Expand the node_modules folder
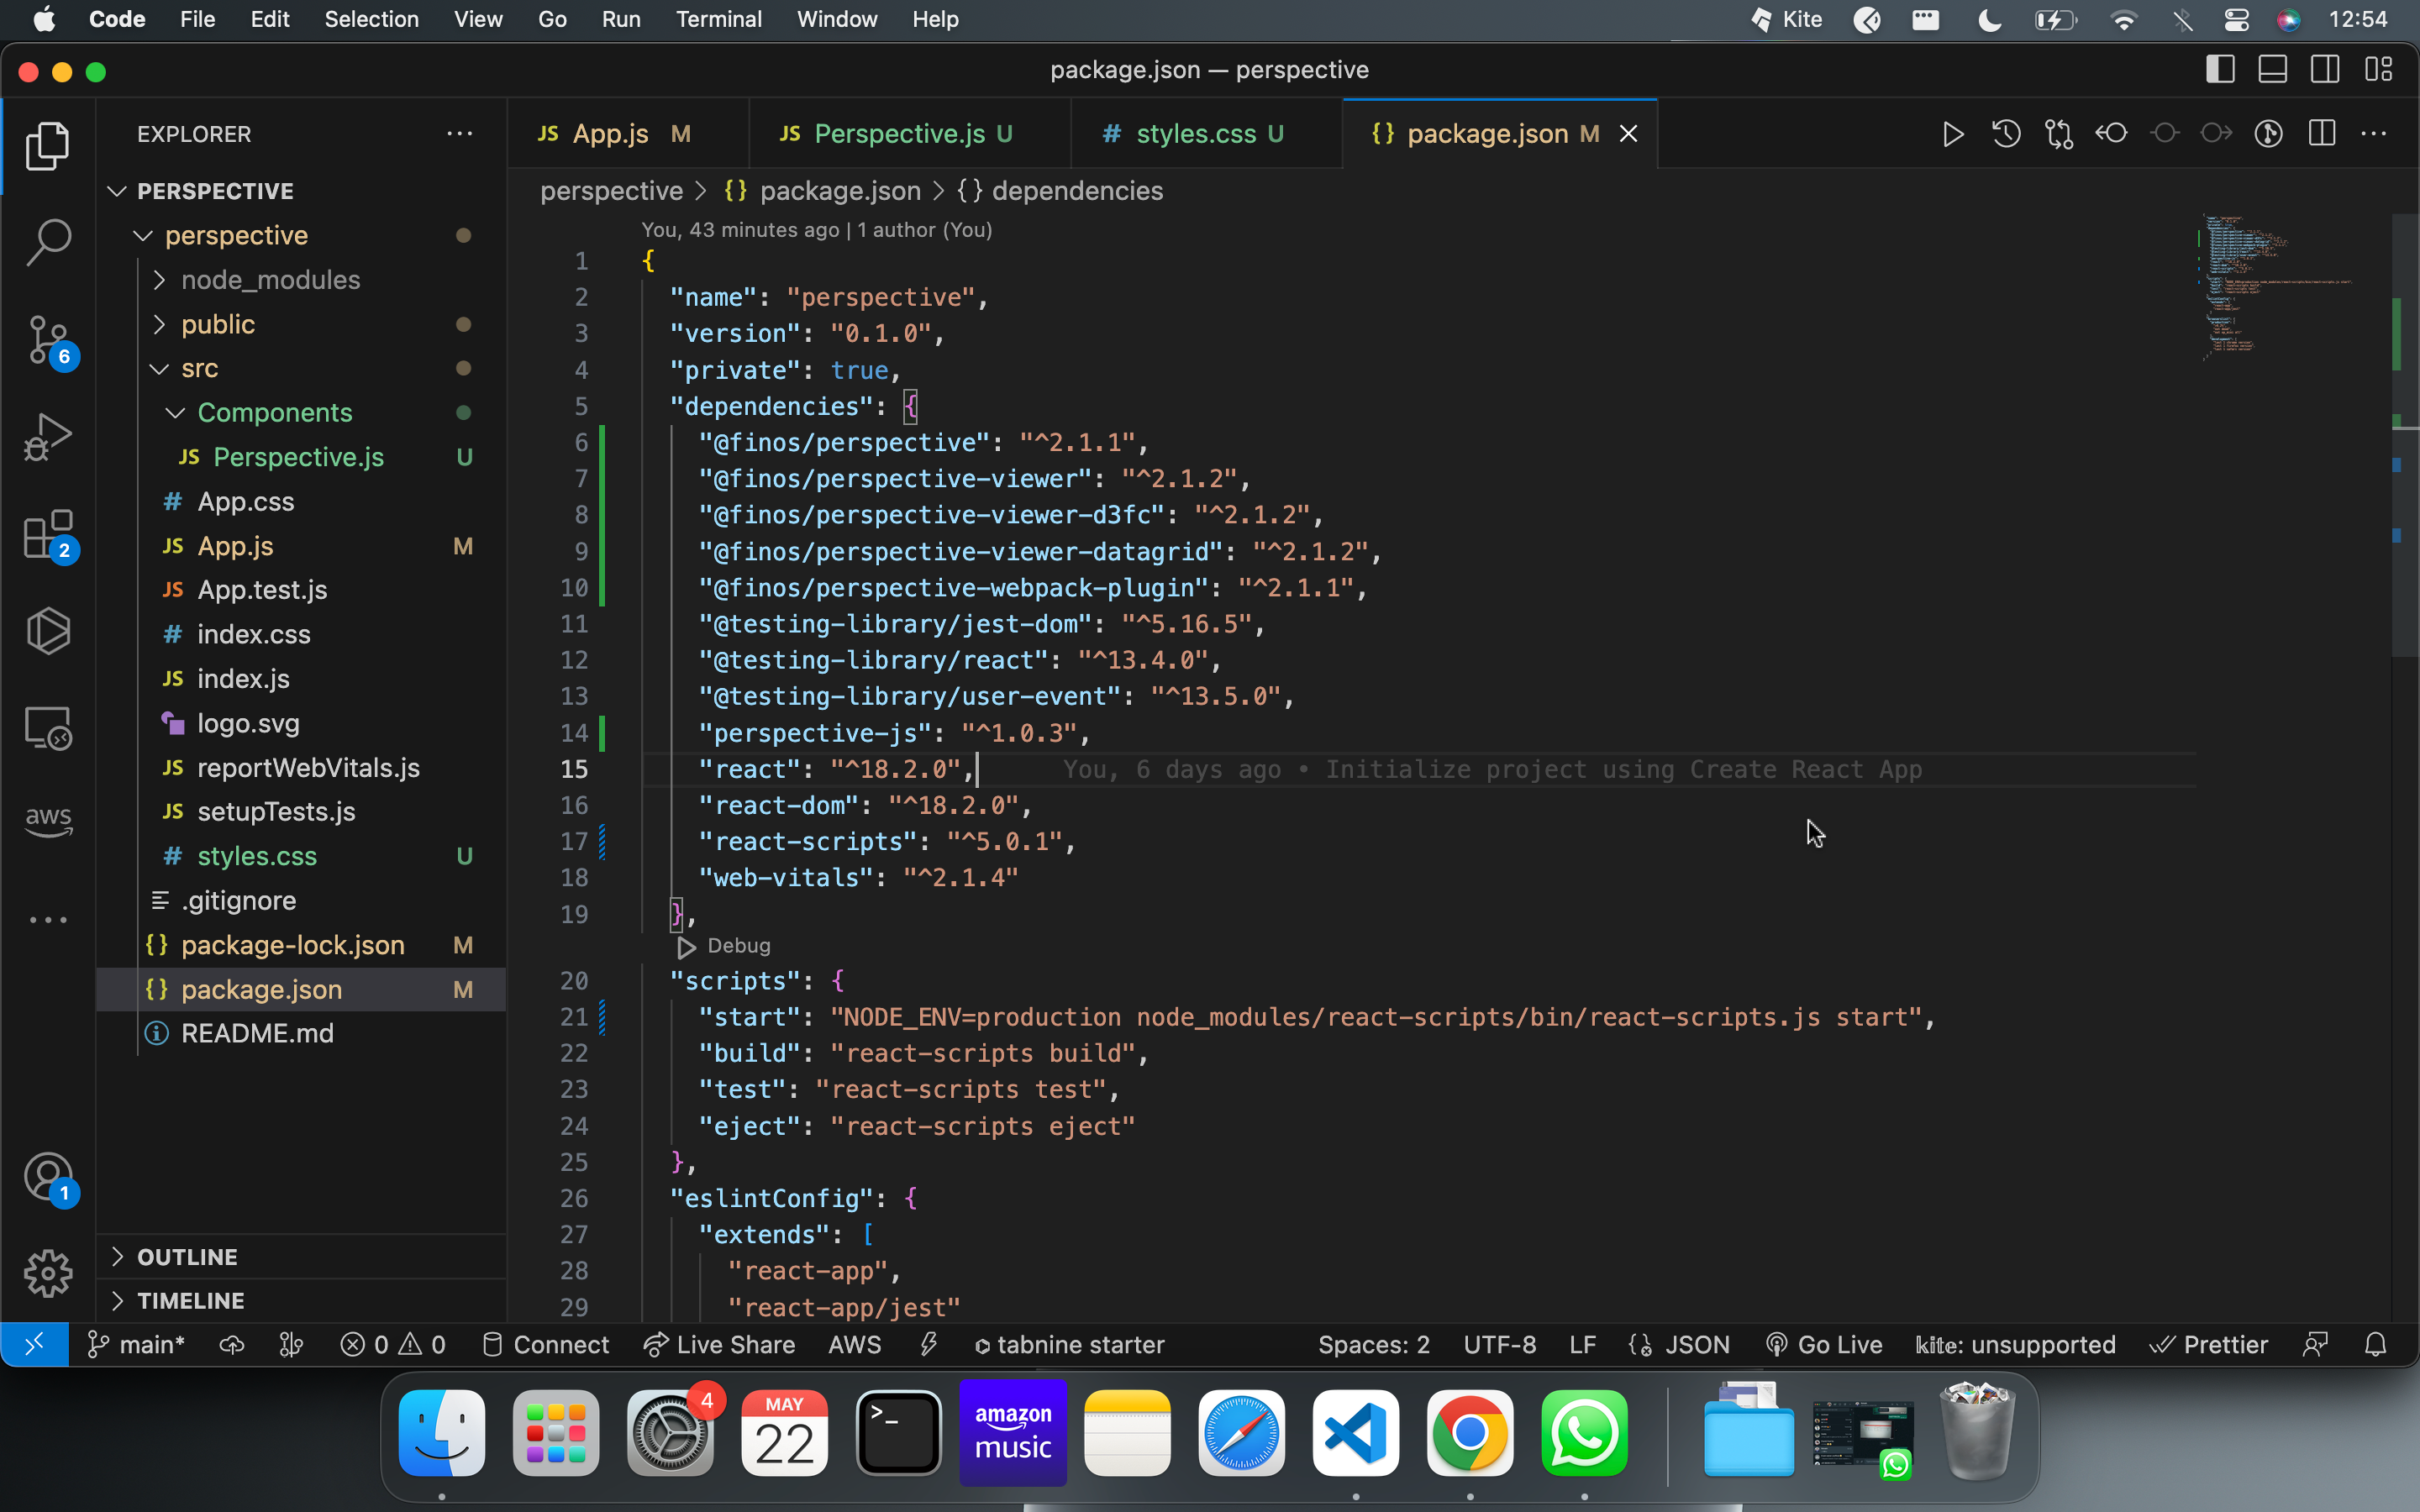Viewport: 2420px width, 1512px height. tap(270, 280)
